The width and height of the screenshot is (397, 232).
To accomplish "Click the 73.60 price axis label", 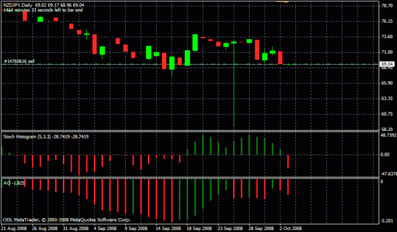I will click(x=387, y=37).
